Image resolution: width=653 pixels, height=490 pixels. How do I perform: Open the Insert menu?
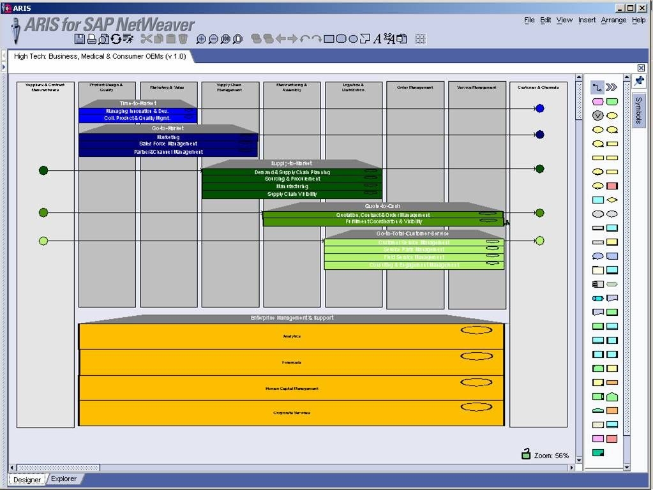[x=587, y=20]
